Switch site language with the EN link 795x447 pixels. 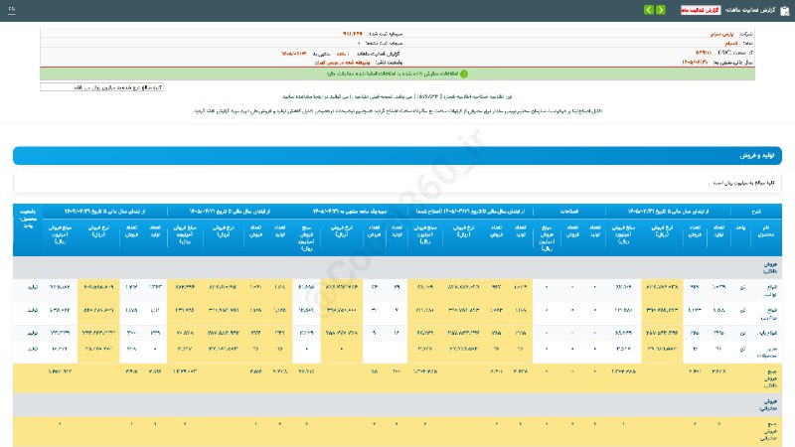(12, 10)
